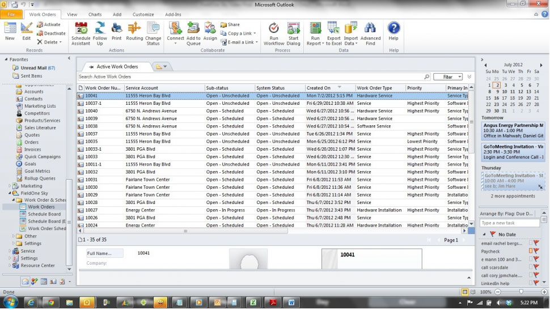Image resolution: width=550 pixels, height=310 pixels.
Task: Open the Run Report dropdown
Action: pyautogui.click(x=323, y=44)
